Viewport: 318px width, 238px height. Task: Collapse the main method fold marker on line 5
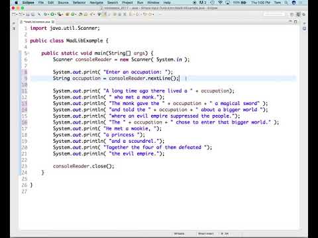[x=28, y=53]
